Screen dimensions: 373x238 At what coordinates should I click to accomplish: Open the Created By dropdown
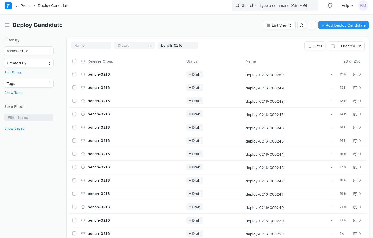(29, 63)
